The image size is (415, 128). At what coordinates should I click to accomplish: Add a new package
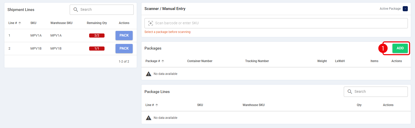coord(400,48)
